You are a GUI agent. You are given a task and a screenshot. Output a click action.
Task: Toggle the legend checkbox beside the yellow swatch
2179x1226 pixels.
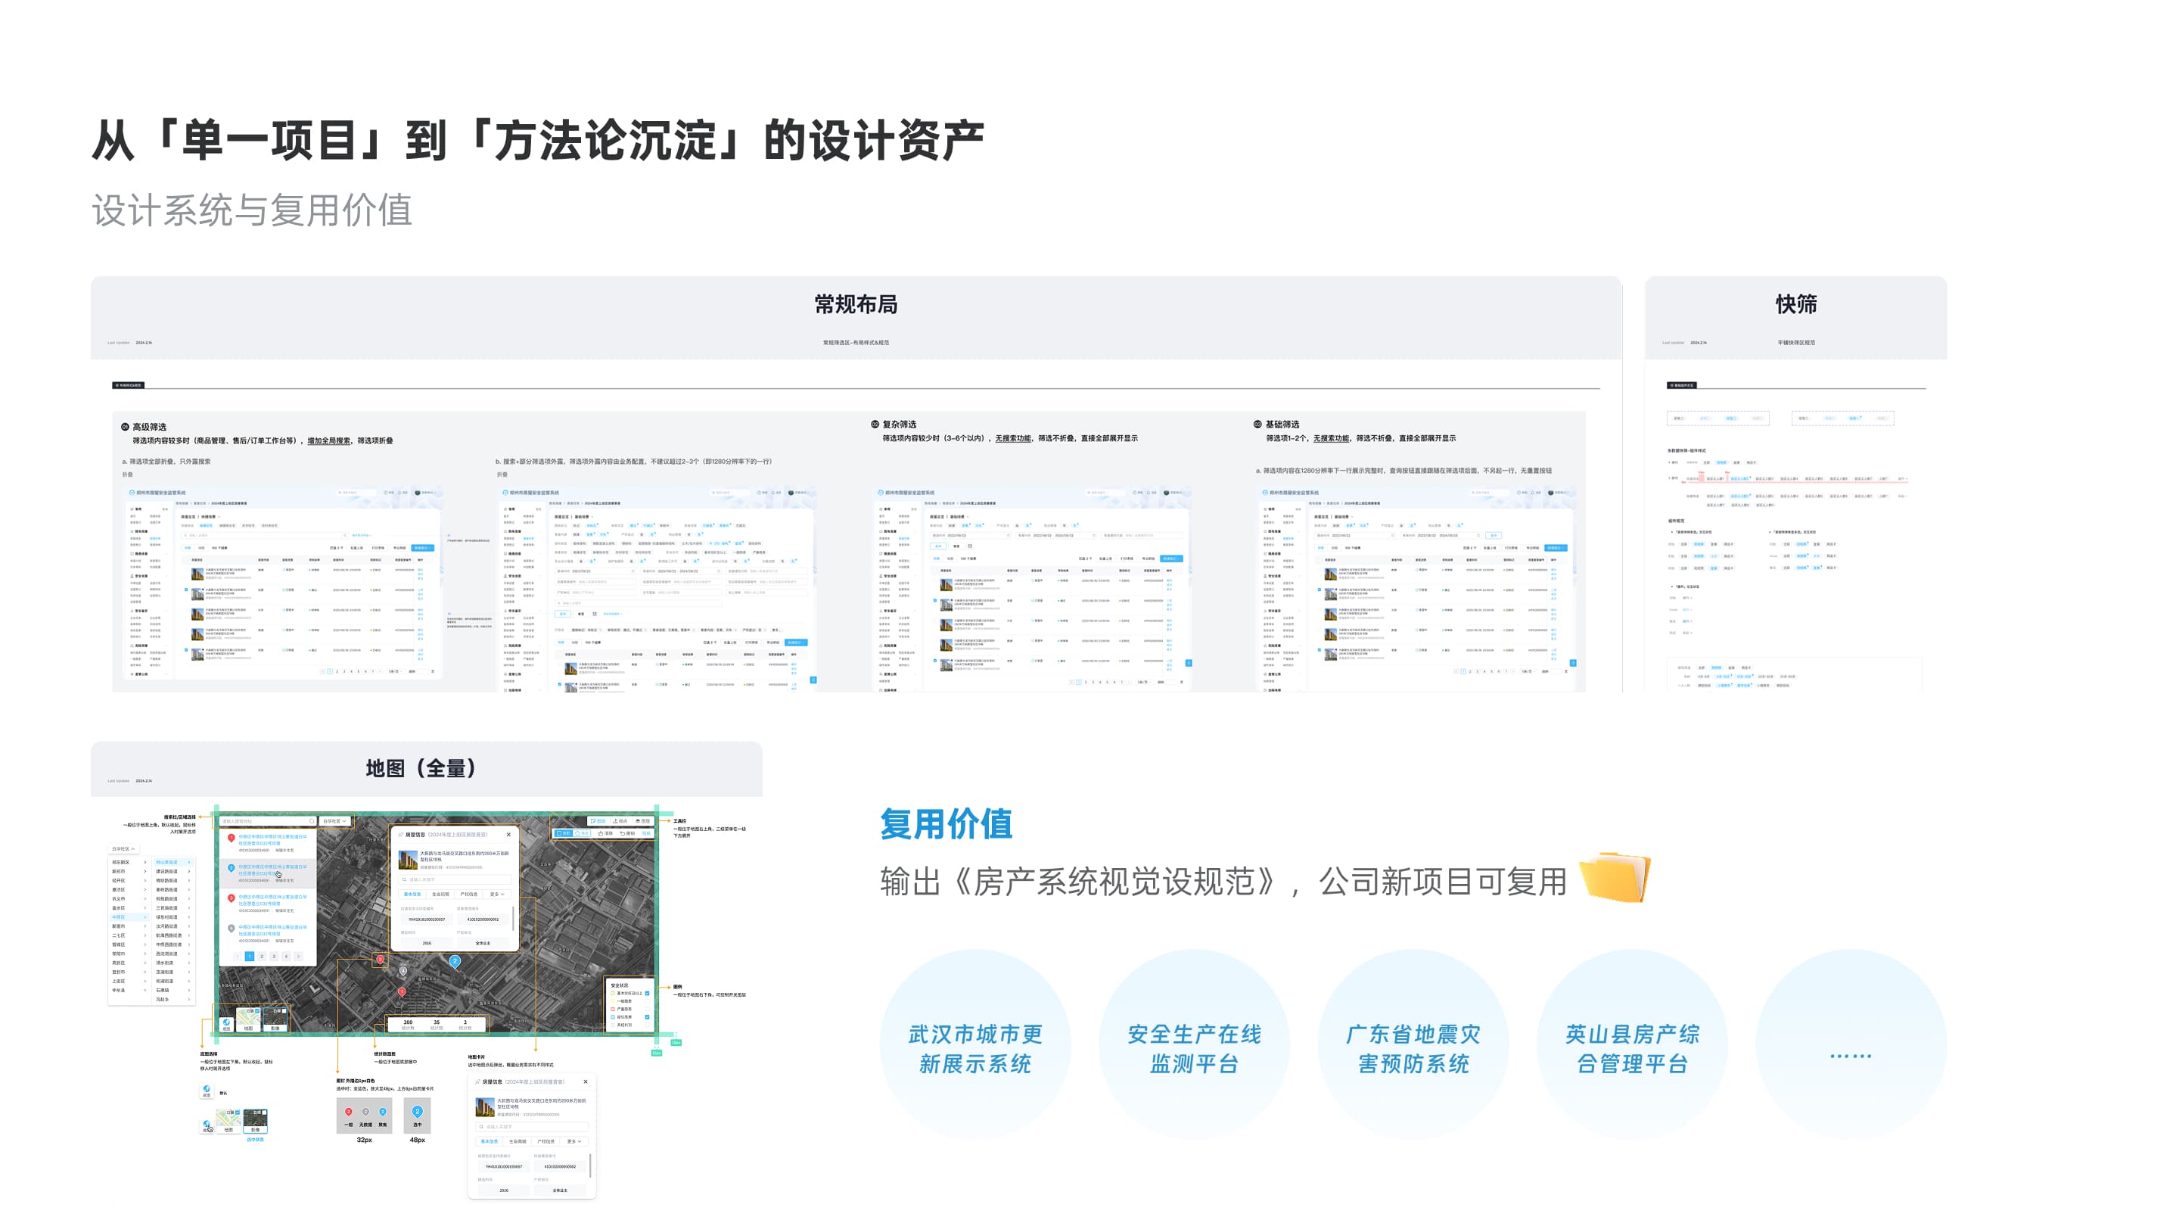click(648, 1001)
